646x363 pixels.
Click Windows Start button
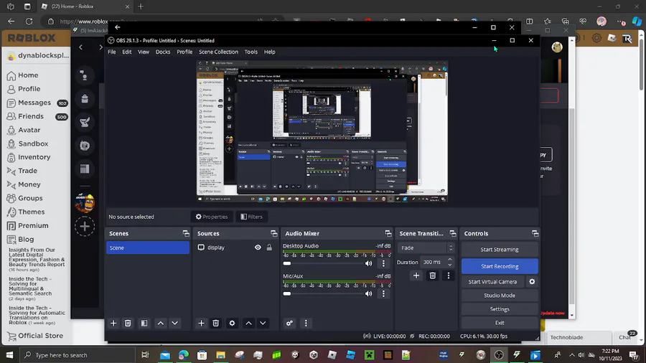coord(9,355)
